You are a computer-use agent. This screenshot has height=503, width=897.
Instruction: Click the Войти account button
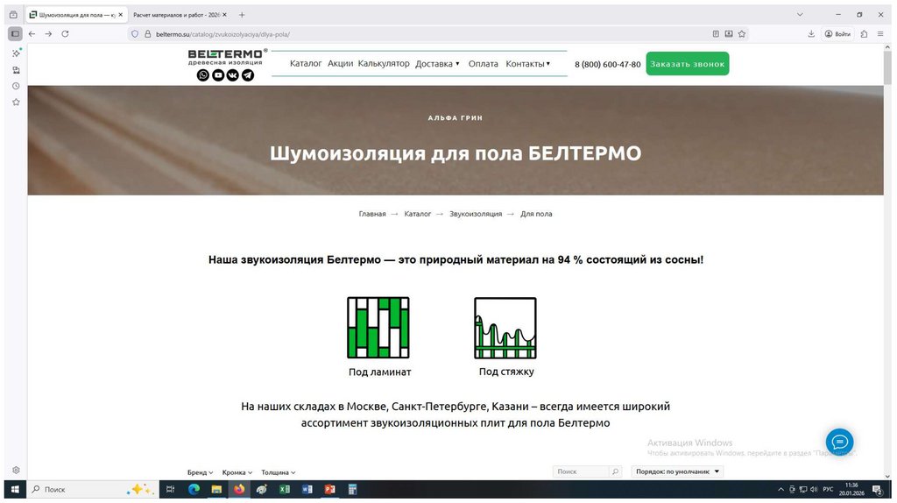coord(837,34)
